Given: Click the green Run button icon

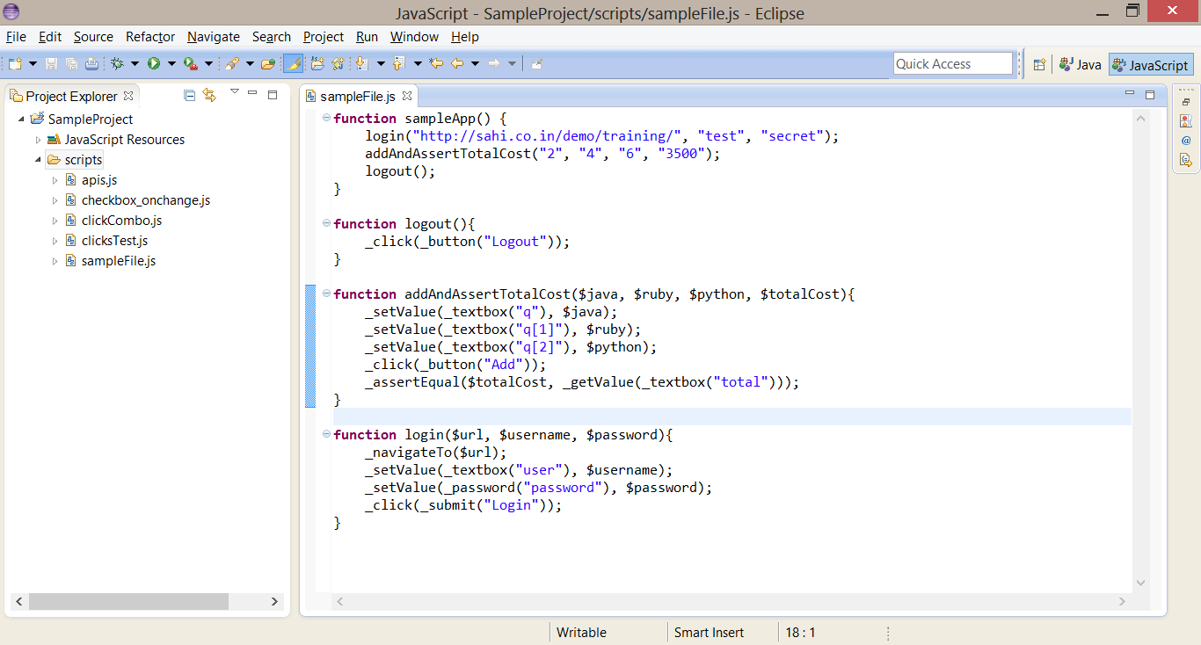Looking at the screenshot, I should tap(154, 63).
